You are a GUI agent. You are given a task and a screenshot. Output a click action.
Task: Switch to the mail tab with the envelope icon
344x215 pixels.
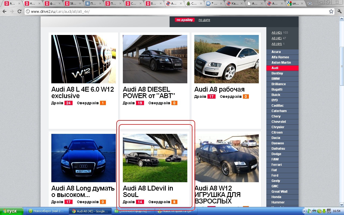(x=214, y=4)
